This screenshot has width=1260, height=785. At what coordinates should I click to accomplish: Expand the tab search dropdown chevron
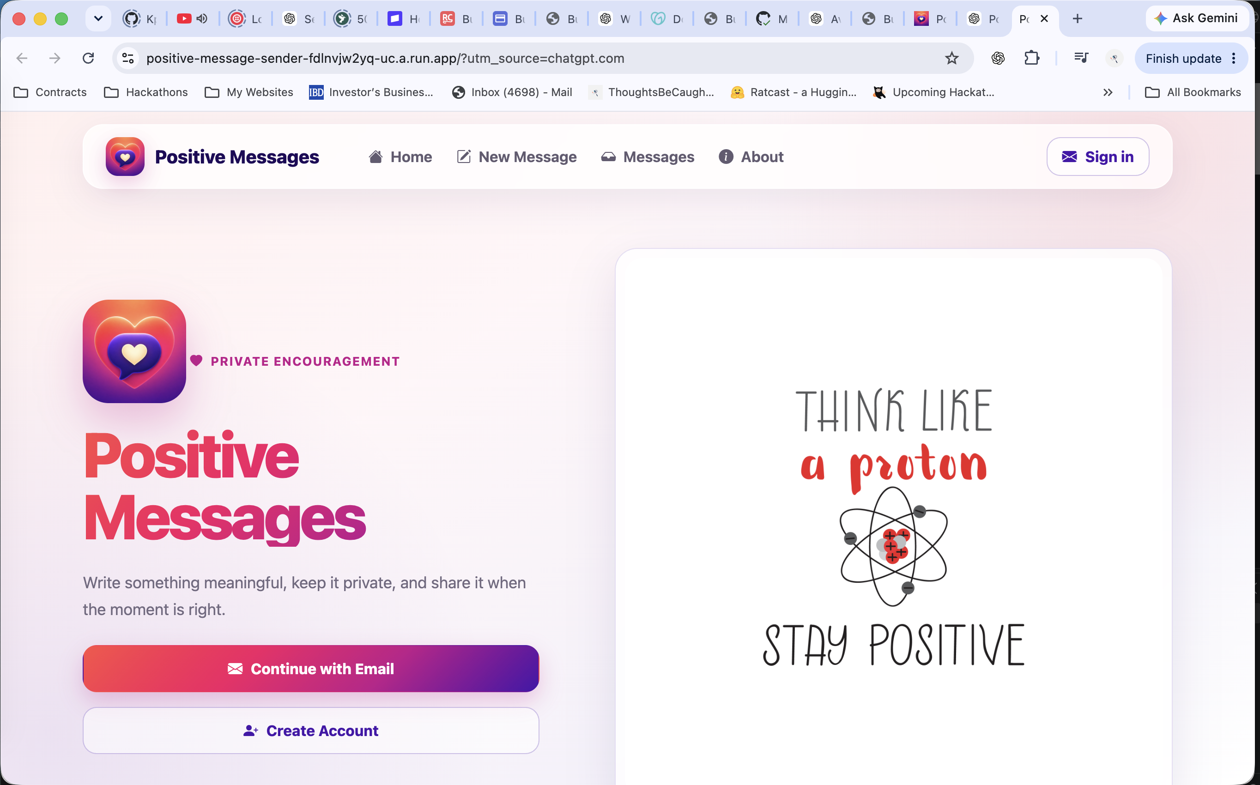(x=98, y=18)
